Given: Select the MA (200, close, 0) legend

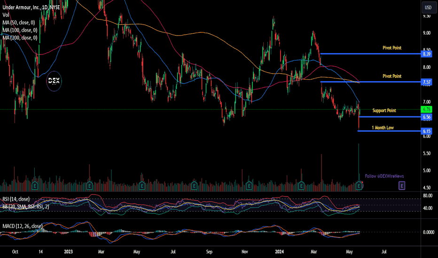Looking at the screenshot, I should point(20,38).
